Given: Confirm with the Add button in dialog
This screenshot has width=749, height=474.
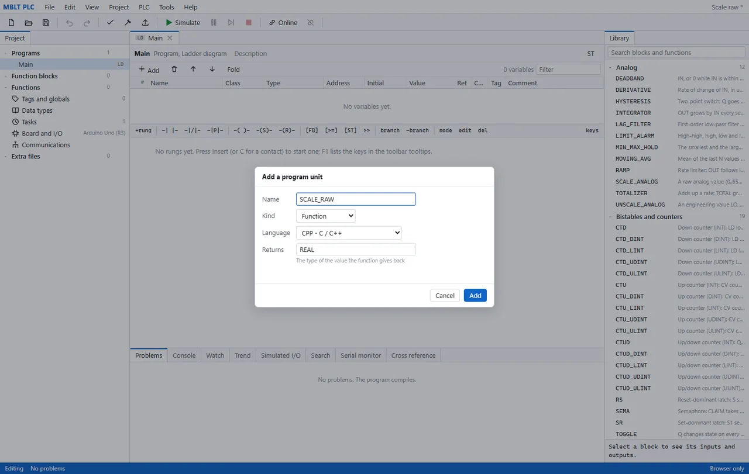Looking at the screenshot, I should [x=475, y=296].
